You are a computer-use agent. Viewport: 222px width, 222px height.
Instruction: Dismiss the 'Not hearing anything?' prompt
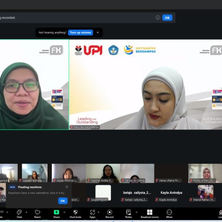[x=98, y=32]
